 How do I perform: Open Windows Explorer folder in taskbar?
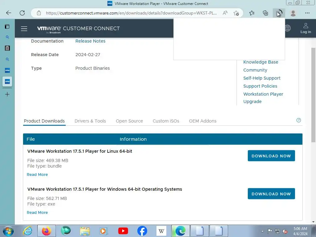[85, 231]
